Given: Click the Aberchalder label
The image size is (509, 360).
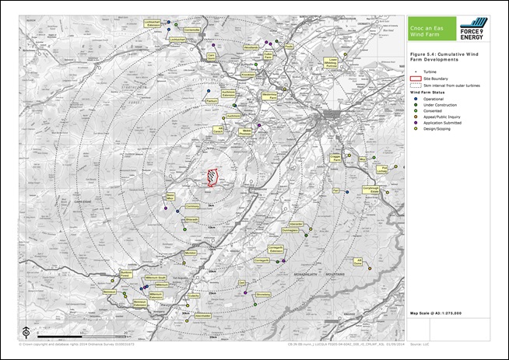Looking at the screenshot, I should [x=203, y=316].
